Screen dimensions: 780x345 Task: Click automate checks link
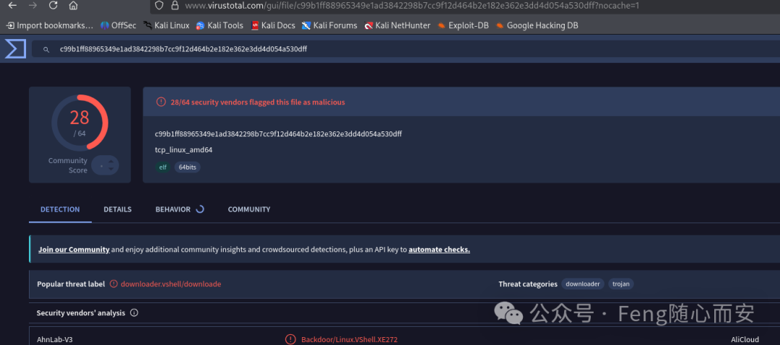pos(439,250)
